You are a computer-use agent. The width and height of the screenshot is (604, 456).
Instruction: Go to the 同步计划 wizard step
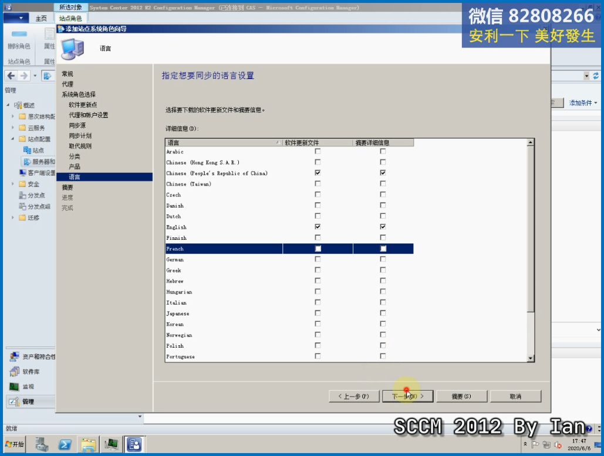pos(80,136)
